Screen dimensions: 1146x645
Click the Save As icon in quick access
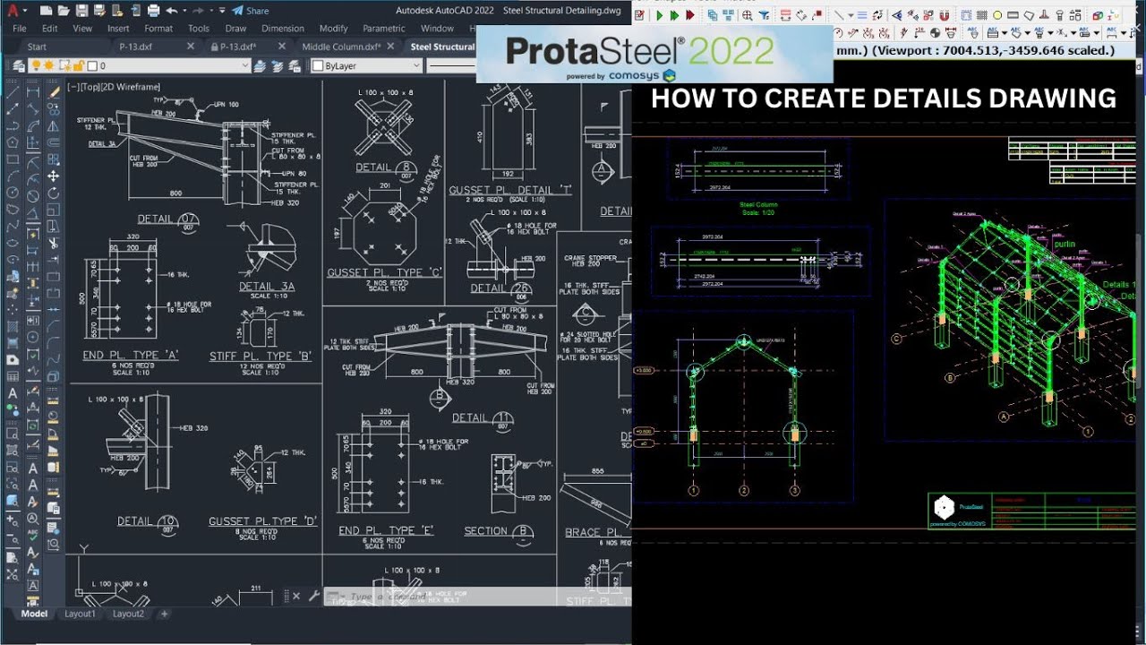pyautogui.click(x=99, y=11)
